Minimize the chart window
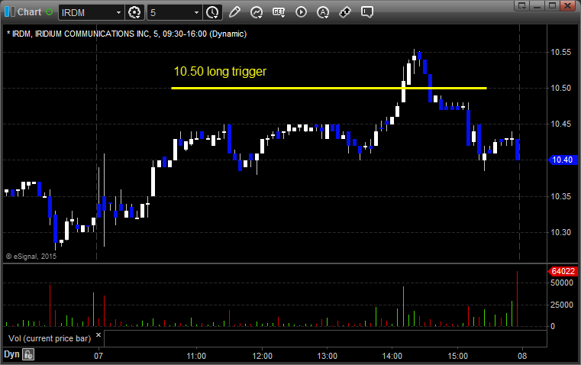This screenshot has width=581, height=365. click(x=537, y=5)
